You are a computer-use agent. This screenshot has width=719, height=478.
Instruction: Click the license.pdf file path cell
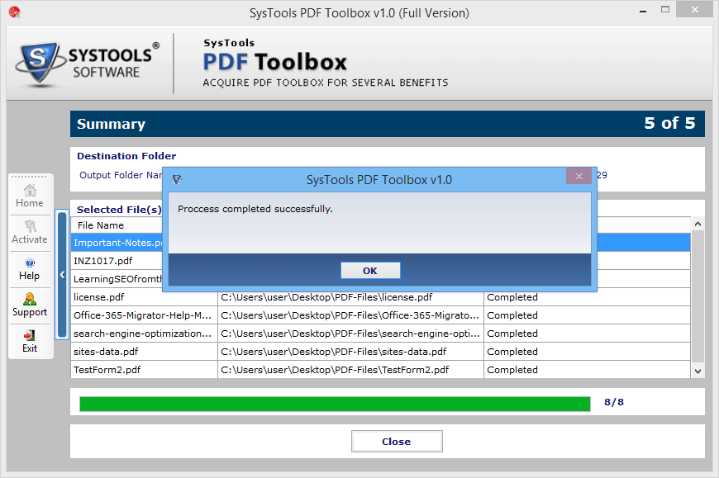tap(350, 297)
